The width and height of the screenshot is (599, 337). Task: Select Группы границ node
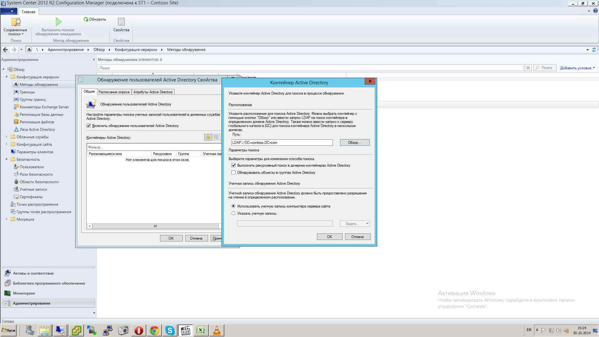(32, 100)
